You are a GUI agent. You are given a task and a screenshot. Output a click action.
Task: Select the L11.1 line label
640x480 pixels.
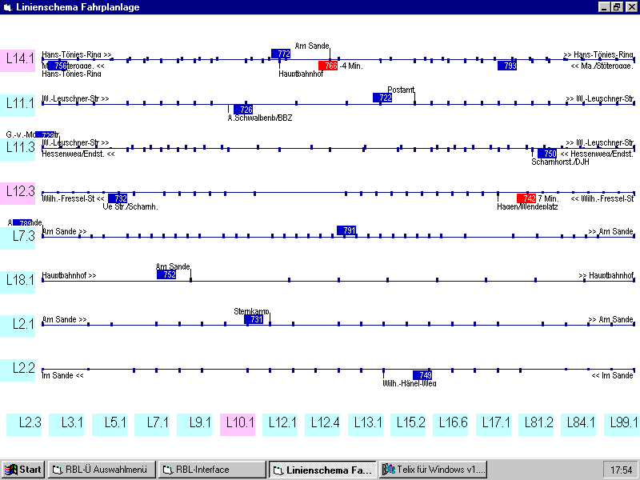[20, 102]
